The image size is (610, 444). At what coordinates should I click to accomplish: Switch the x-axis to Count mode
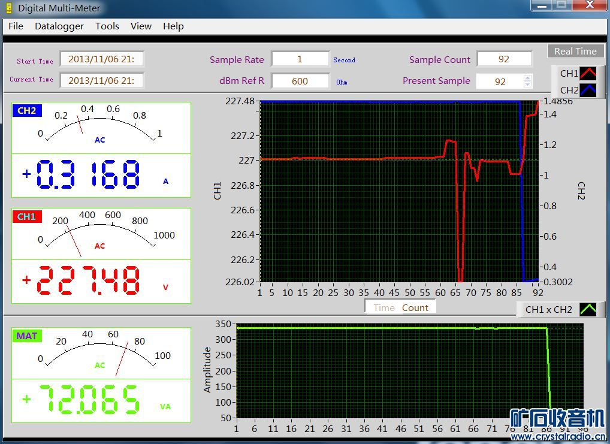[x=415, y=307]
